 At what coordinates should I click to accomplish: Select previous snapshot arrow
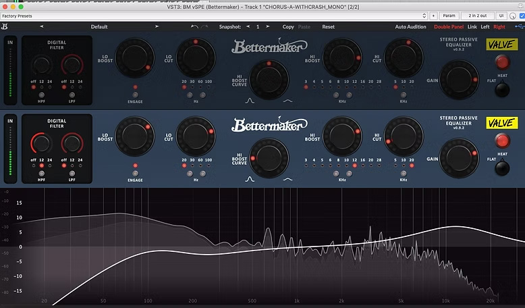[248, 26]
